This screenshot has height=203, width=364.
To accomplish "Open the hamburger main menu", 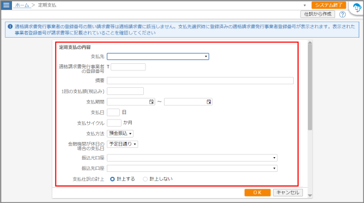I will tap(7, 5).
